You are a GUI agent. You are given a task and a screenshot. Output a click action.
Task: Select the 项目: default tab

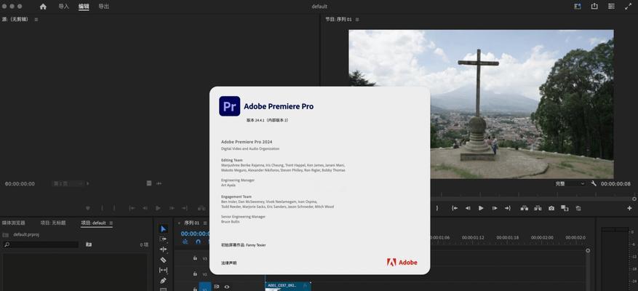coord(94,223)
